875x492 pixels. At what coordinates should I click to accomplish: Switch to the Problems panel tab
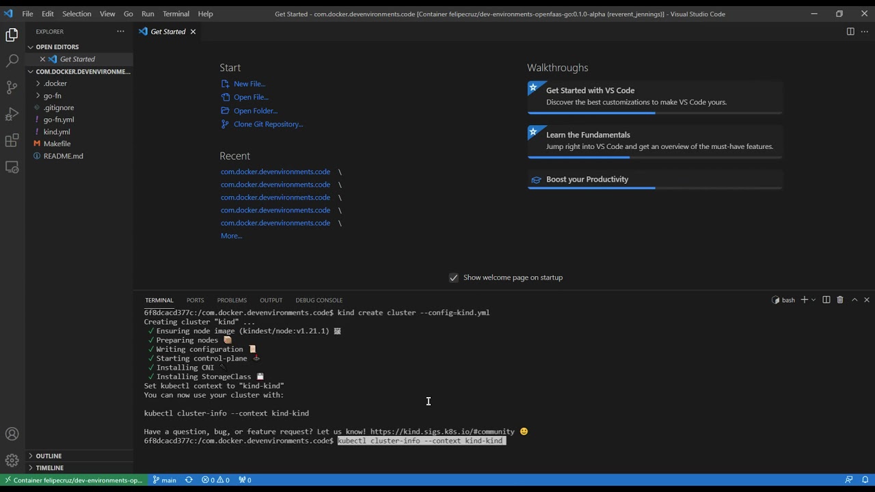232,300
